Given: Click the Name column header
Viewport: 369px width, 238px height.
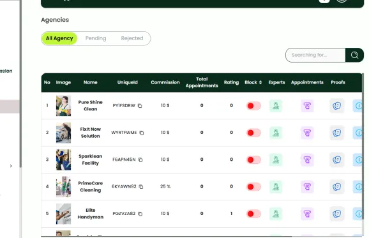Looking at the screenshot, I should pyautogui.click(x=91, y=82).
